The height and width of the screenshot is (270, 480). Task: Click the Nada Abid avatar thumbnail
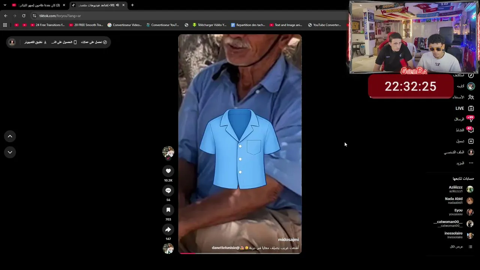(470, 201)
